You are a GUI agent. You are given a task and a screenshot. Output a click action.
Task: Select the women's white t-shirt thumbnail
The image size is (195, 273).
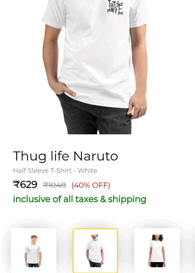(157, 250)
